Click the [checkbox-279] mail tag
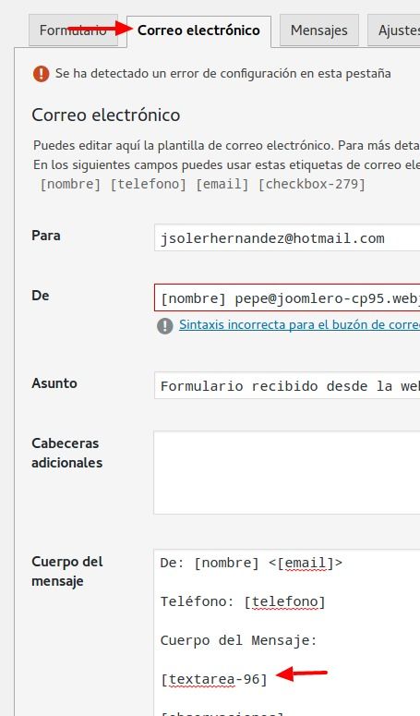Screen dimensions: 420x716 coord(312,185)
